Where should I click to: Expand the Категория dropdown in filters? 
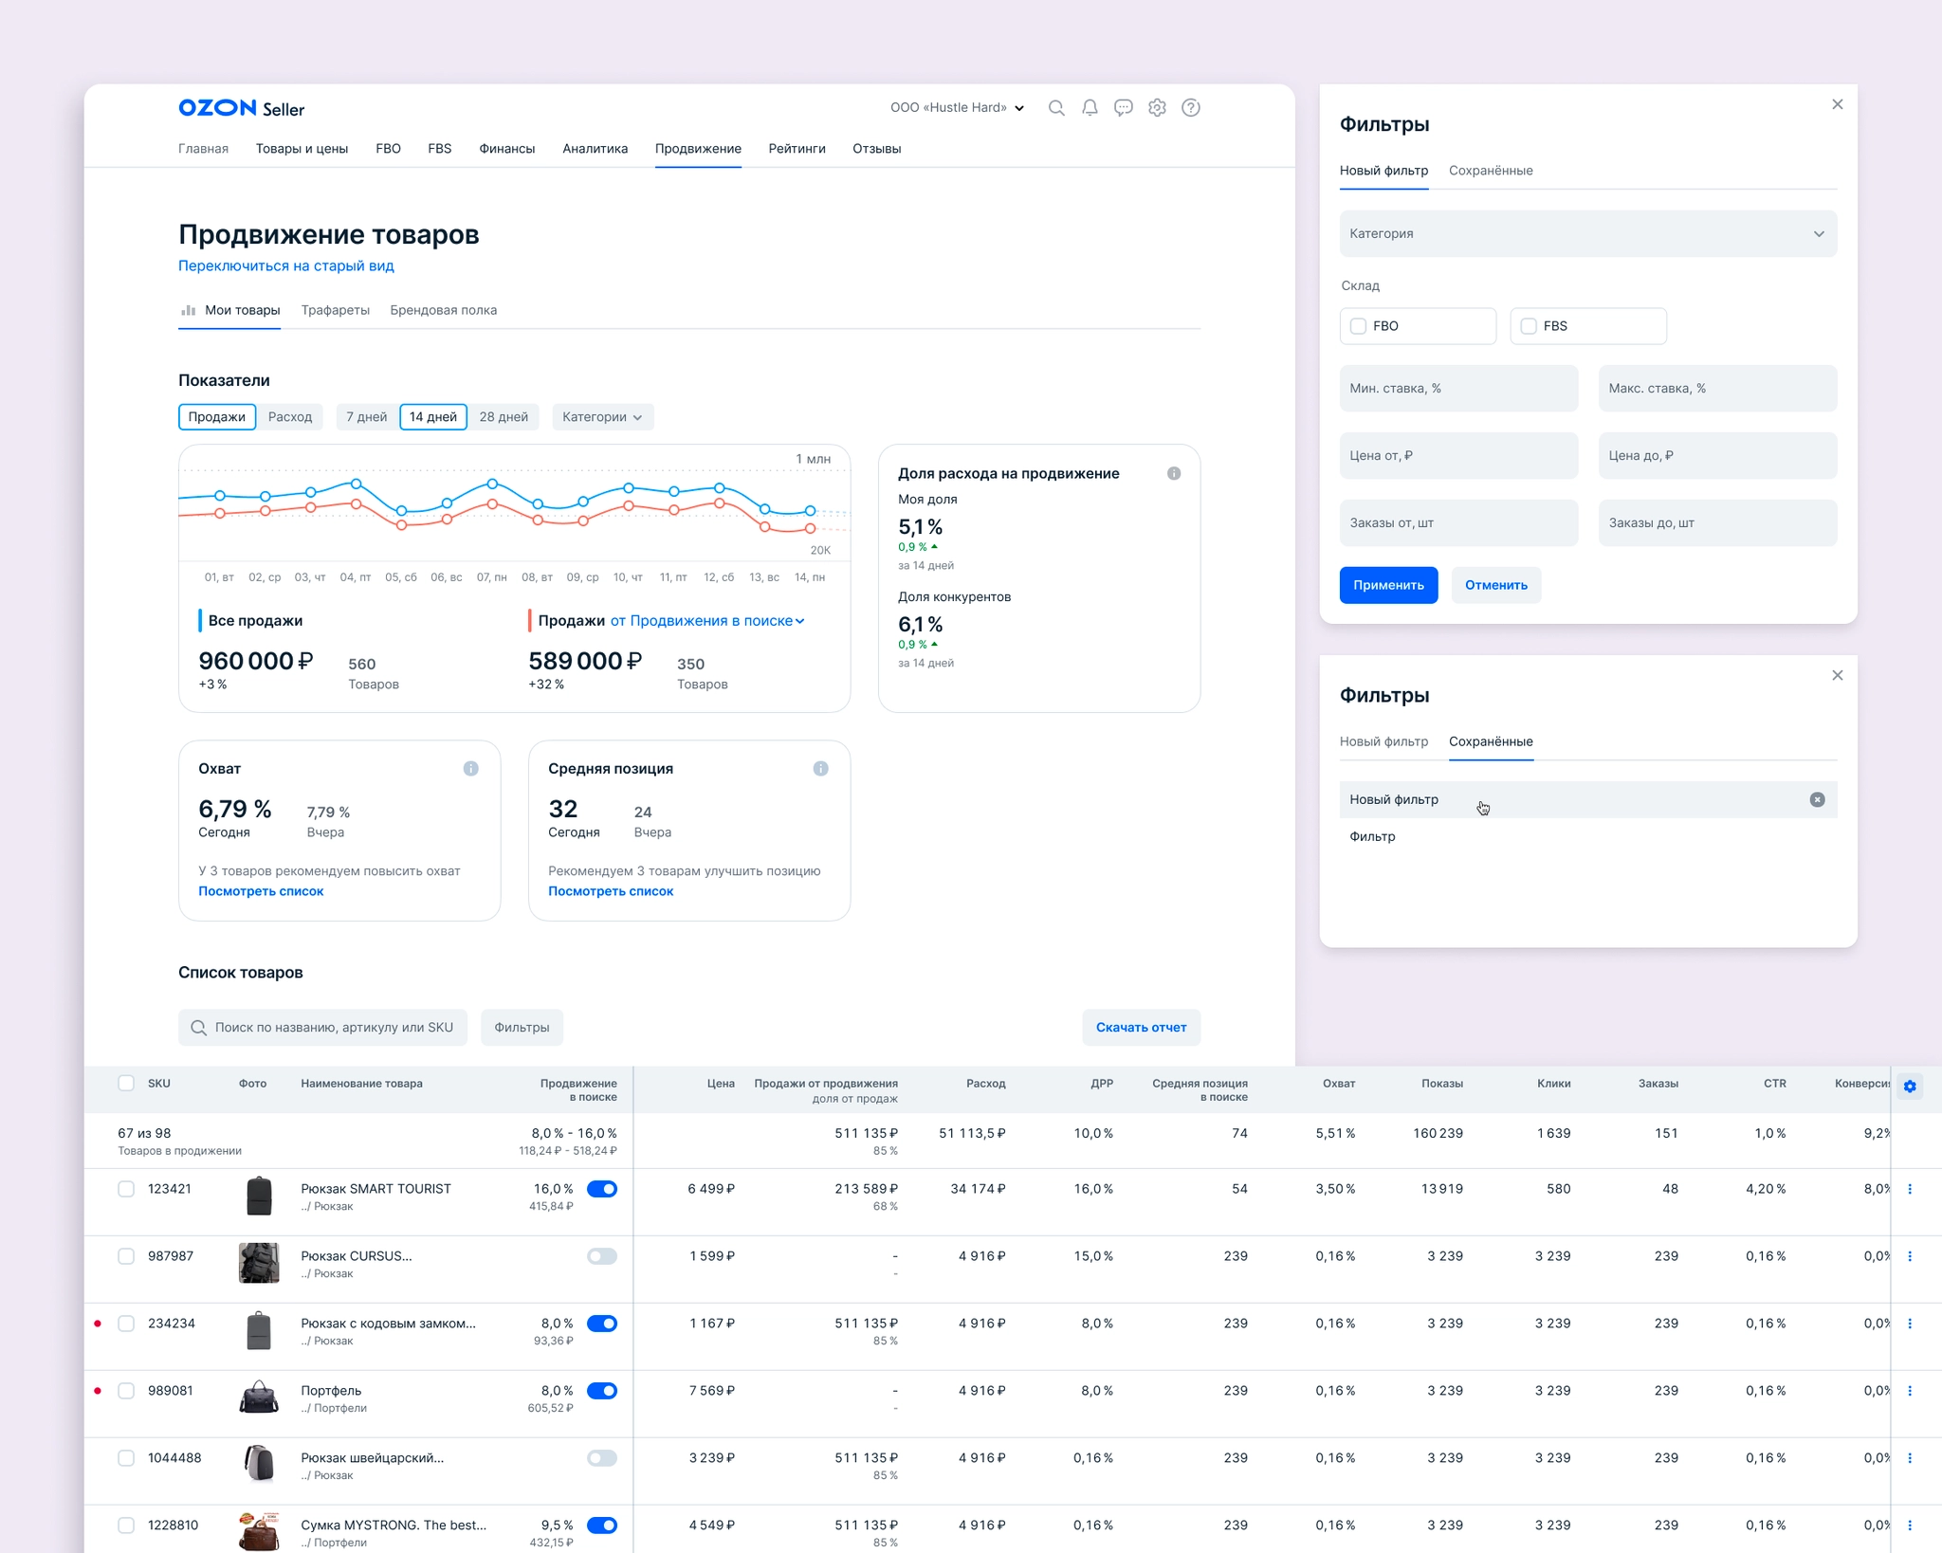pos(1588,233)
